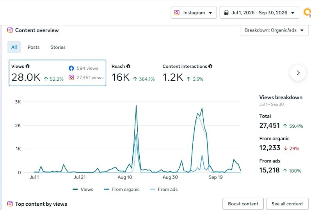
Task: Click the info icon next to Reach
Action: coord(128,66)
